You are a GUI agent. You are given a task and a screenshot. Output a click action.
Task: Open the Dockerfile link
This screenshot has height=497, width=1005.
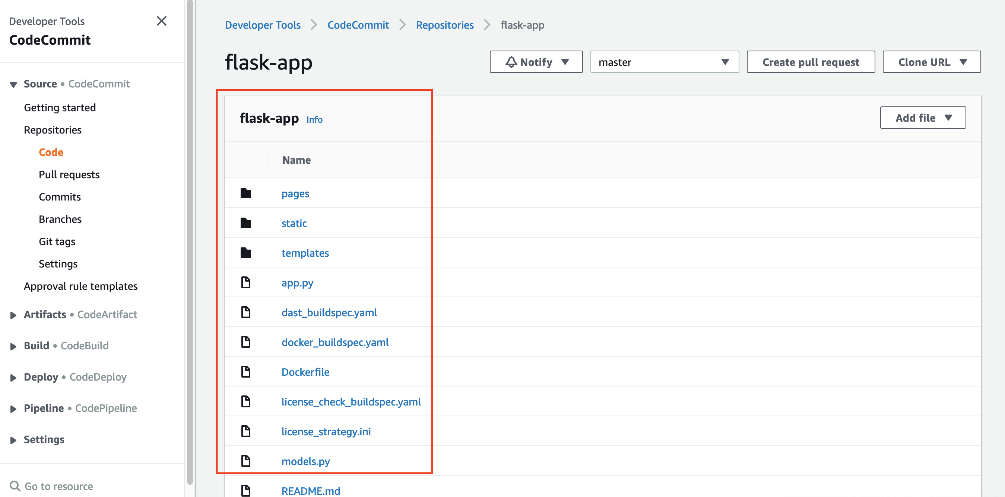tap(305, 372)
